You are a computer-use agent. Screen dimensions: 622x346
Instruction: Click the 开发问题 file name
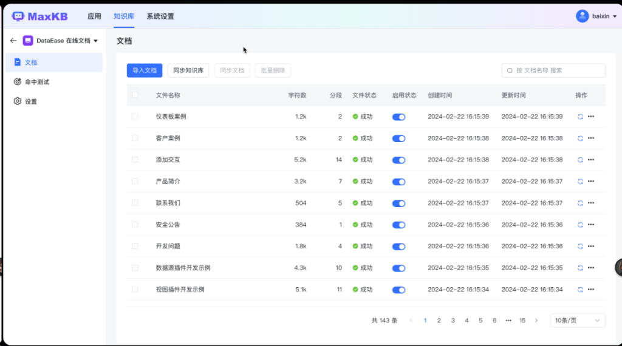tap(168, 246)
